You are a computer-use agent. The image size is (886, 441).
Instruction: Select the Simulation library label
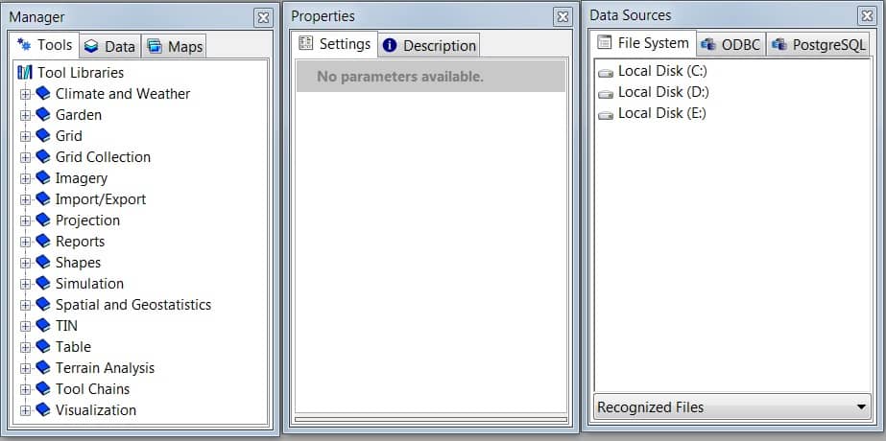tap(89, 284)
